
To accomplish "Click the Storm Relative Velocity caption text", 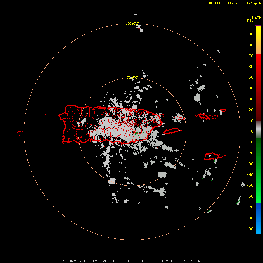I will pos(133,261).
